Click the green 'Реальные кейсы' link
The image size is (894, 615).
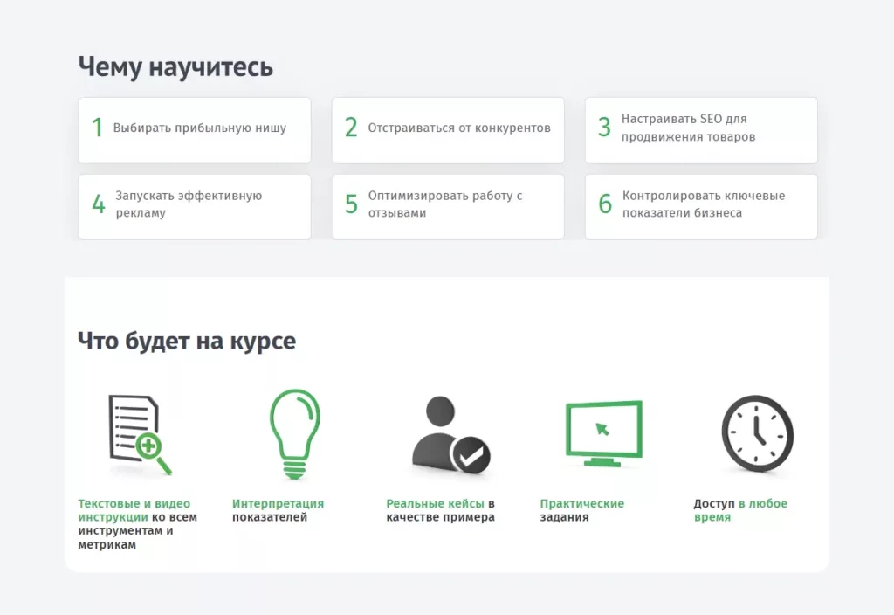tap(437, 503)
